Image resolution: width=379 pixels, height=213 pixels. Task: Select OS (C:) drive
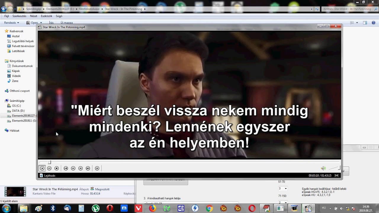(x=16, y=106)
